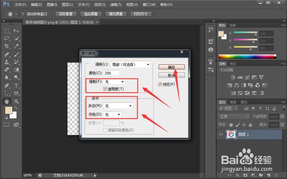287x179 pixels.
Task: Toggle Scroll All Windows checkbox
Action: click(x=23, y=14)
